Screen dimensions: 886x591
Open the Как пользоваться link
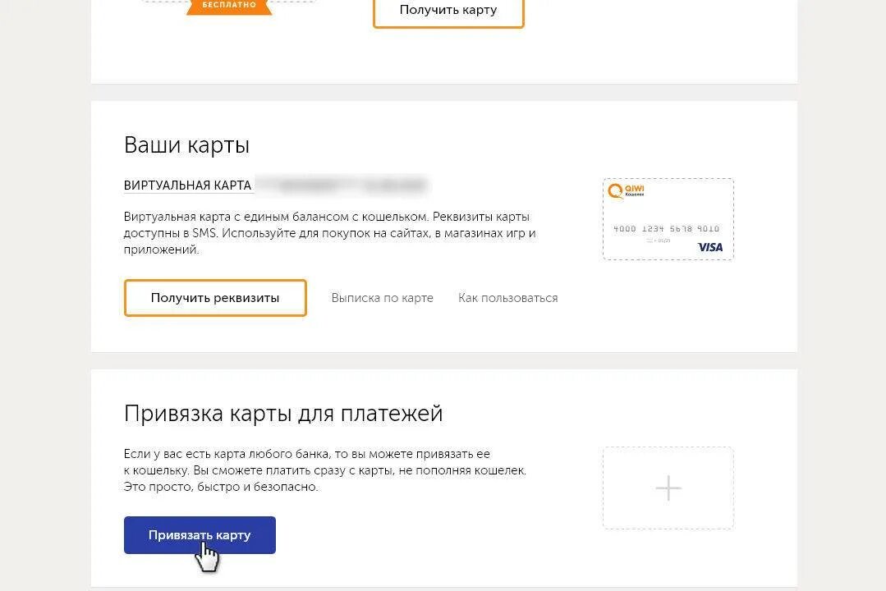tap(508, 298)
